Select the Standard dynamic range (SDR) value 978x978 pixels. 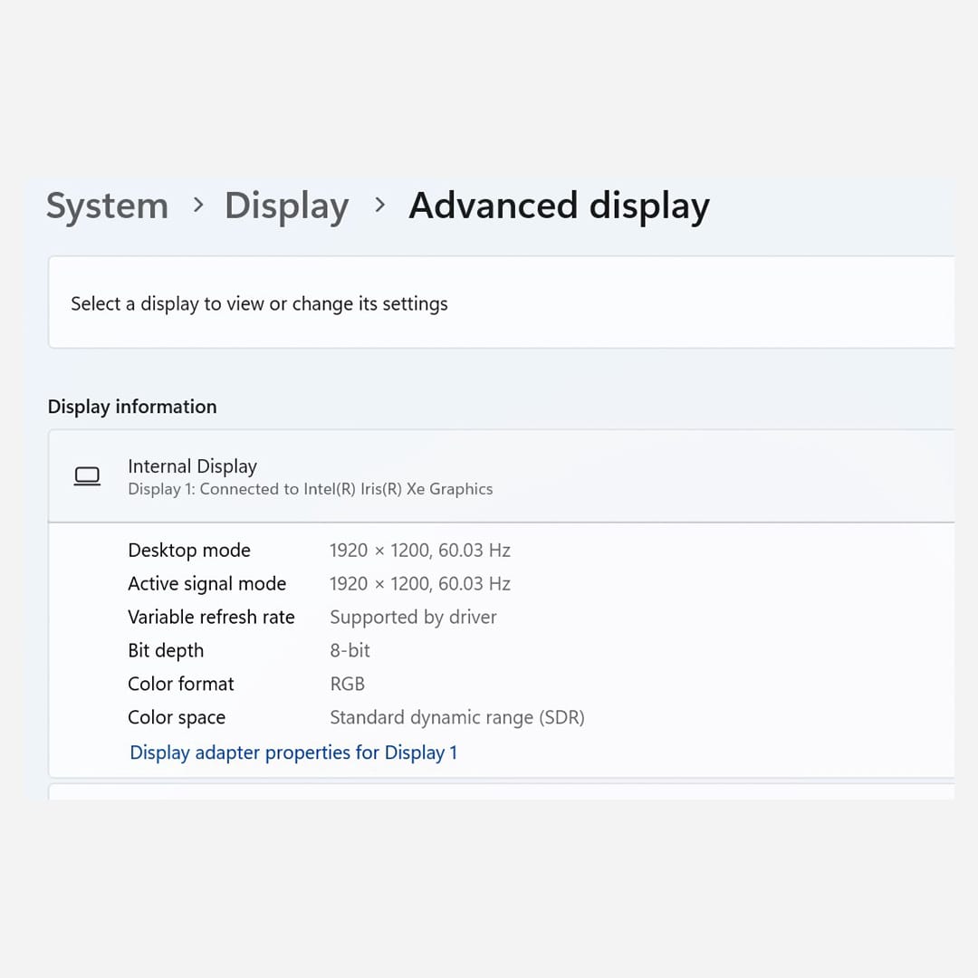tap(456, 718)
